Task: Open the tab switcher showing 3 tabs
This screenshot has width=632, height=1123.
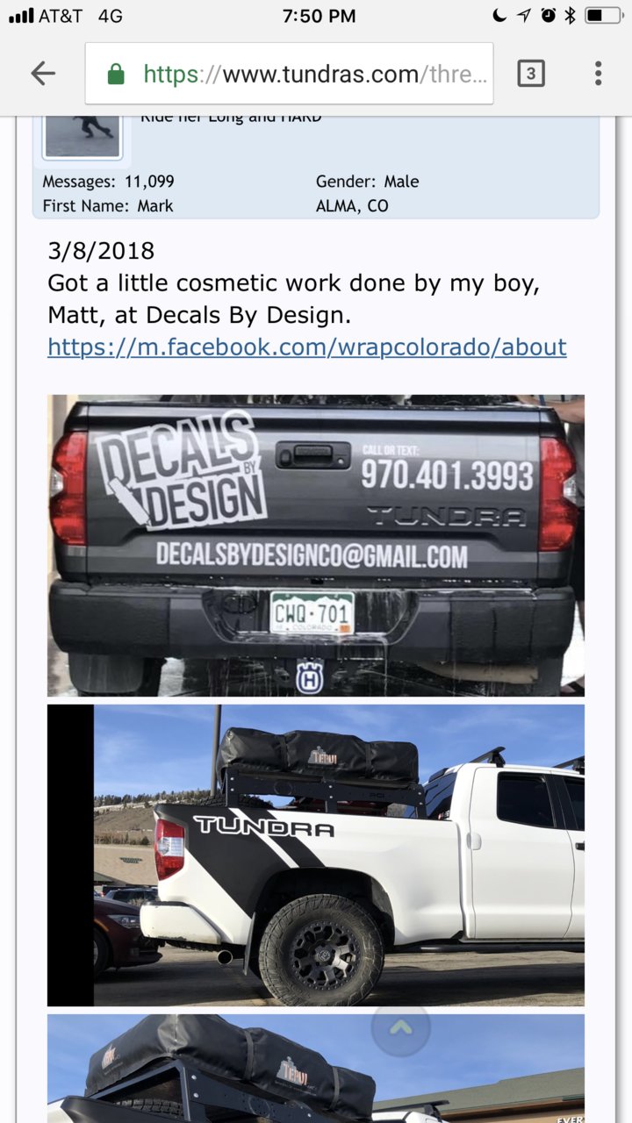Action: pyautogui.click(x=528, y=74)
